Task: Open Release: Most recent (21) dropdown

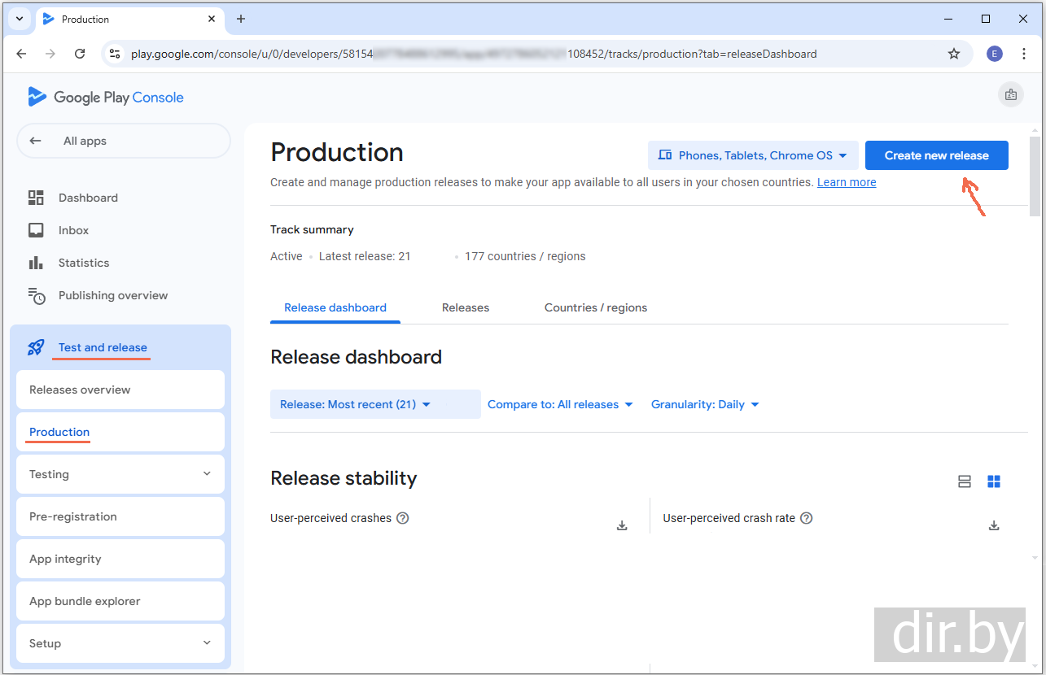Action: point(356,404)
